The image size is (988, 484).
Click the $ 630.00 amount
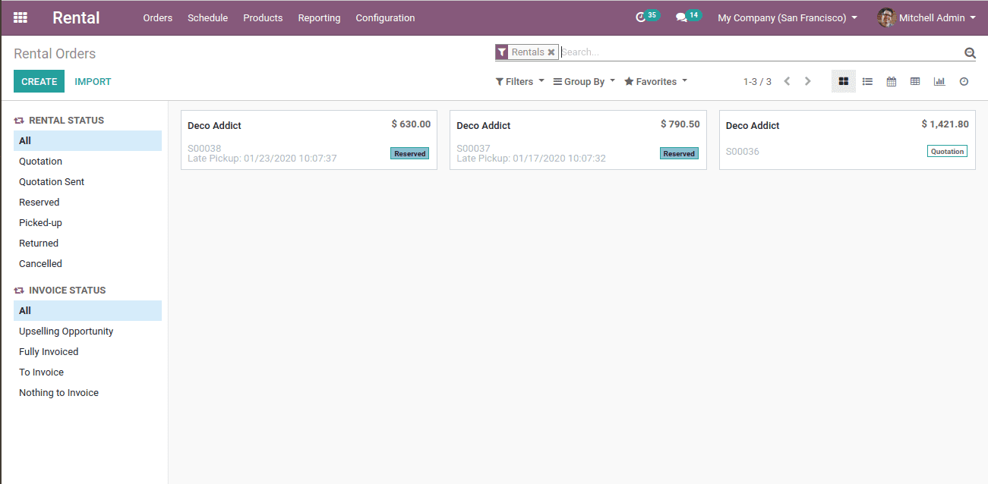[411, 124]
